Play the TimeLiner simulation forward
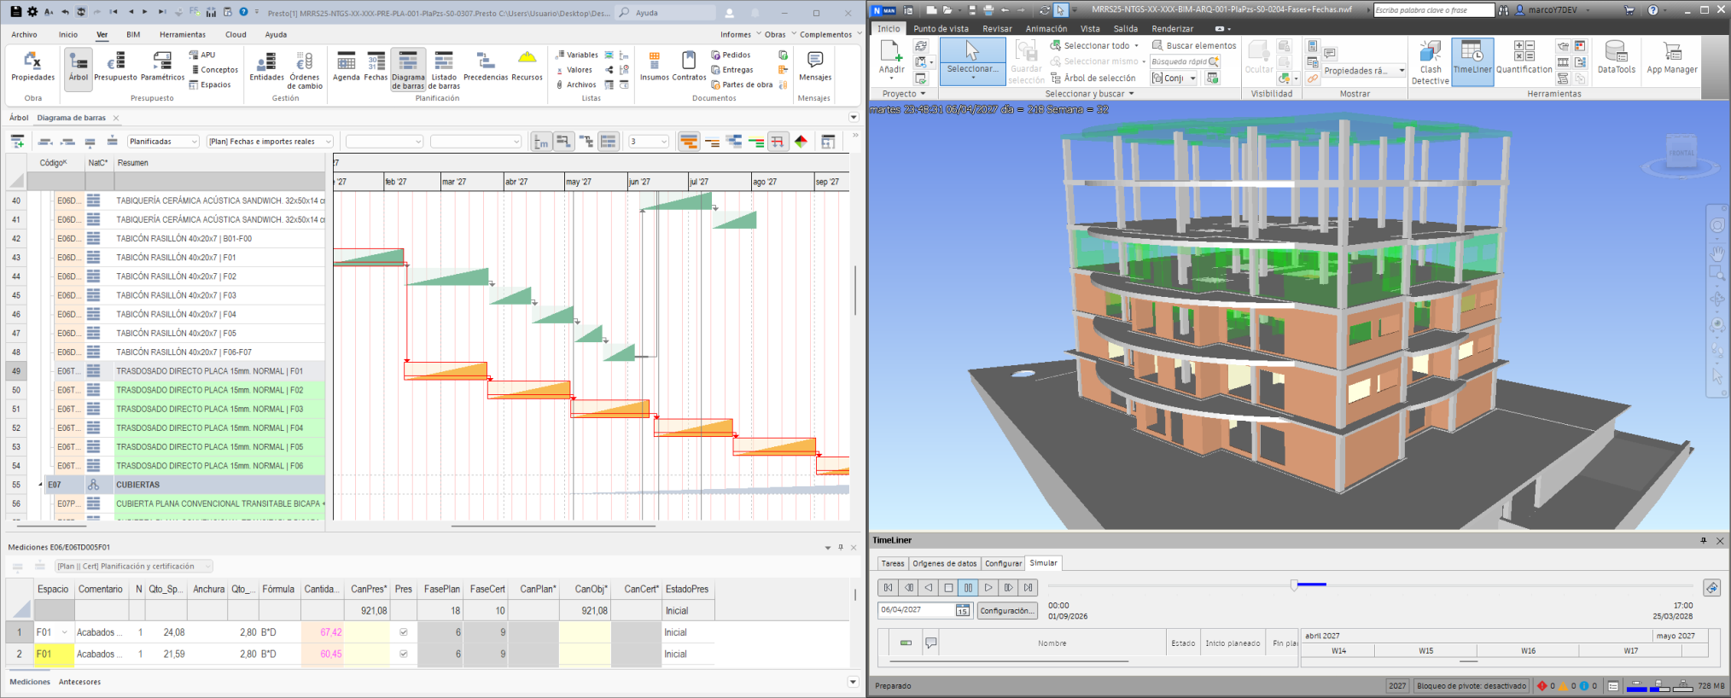 988,588
